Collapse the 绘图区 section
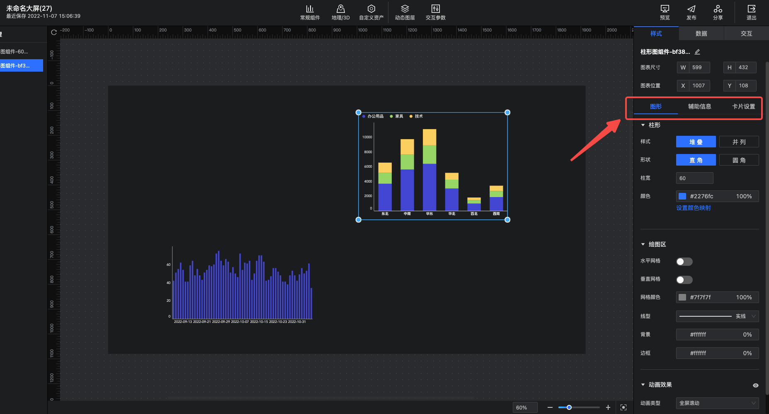The width and height of the screenshot is (769, 414). tap(643, 244)
